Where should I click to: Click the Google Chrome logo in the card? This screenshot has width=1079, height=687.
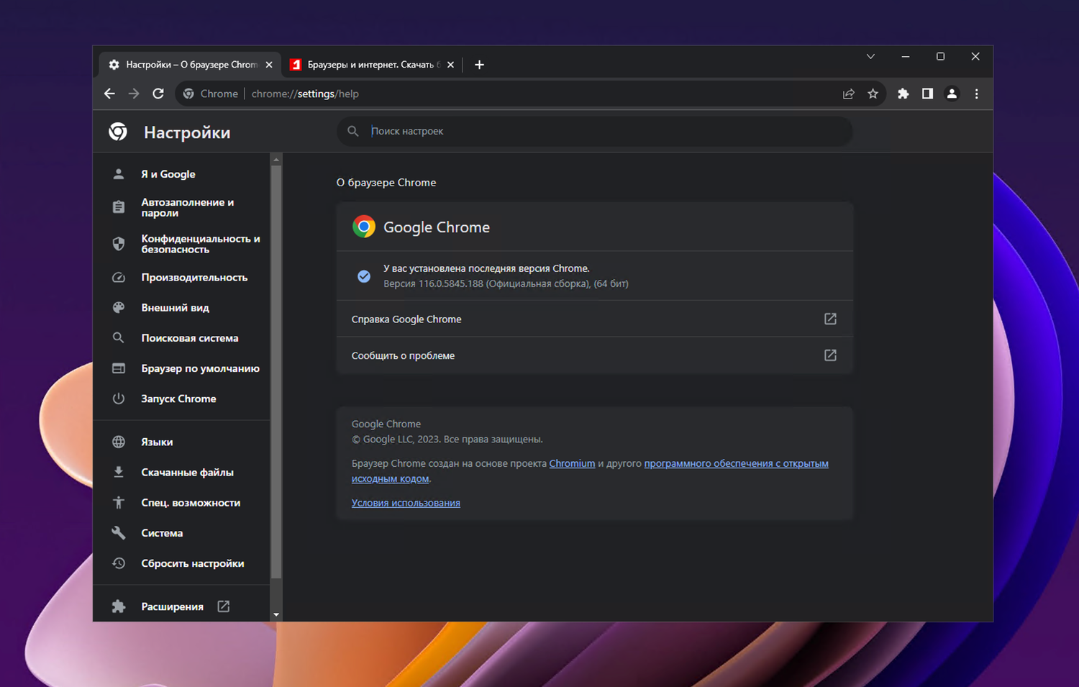coord(364,227)
